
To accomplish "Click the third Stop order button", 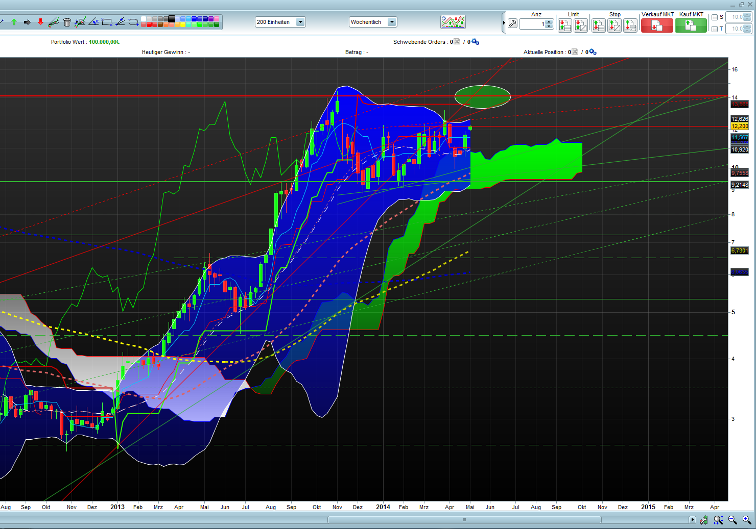I will pyautogui.click(x=630, y=25).
